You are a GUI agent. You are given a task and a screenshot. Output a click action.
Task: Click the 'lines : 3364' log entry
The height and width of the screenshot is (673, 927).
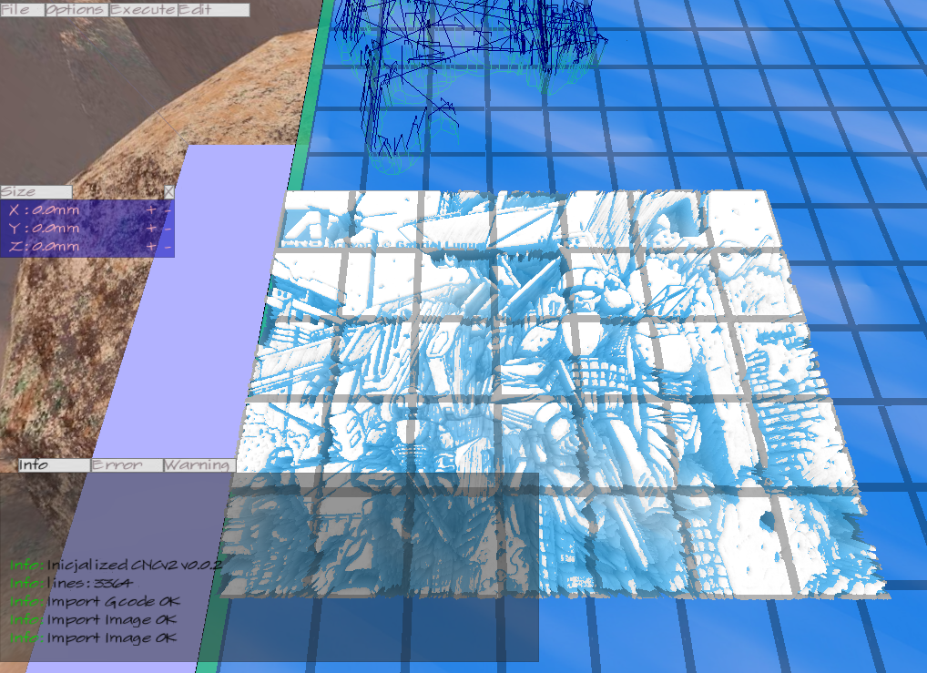tap(71, 584)
